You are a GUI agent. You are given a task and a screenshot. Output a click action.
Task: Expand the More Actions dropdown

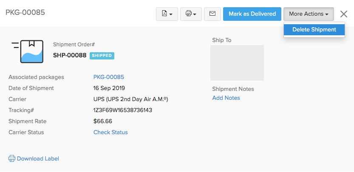tap(309, 14)
